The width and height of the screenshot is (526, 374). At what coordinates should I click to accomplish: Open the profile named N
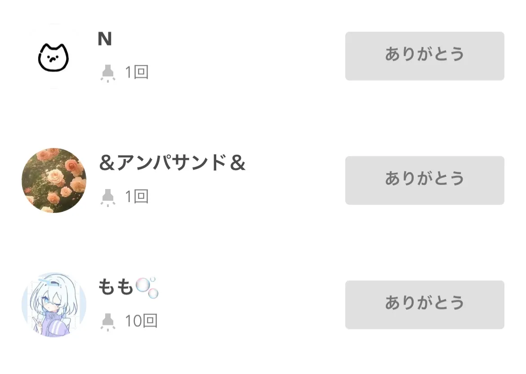105,40
